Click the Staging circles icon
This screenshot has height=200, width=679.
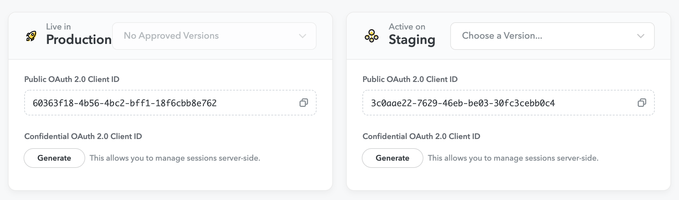point(371,36)
